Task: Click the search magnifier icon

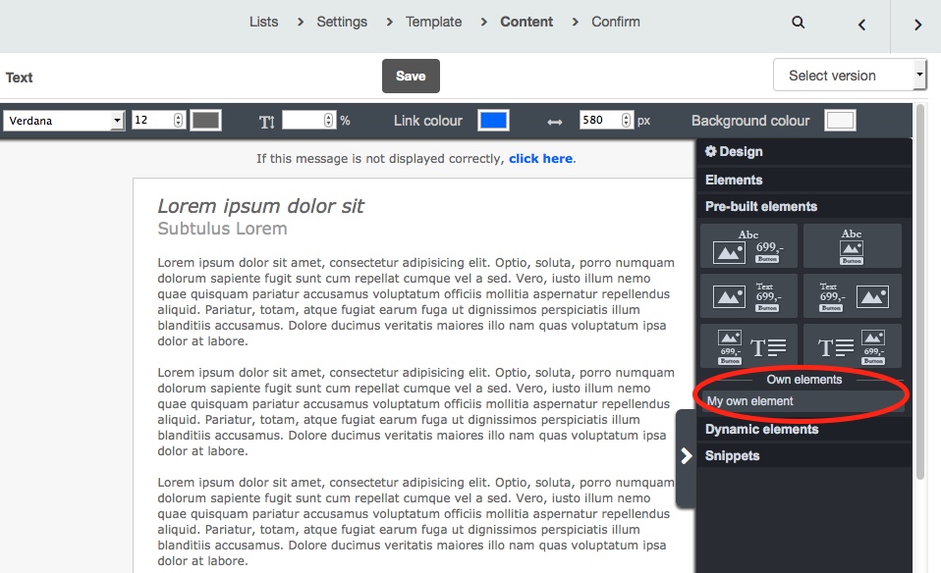Action: pos(799,23)
